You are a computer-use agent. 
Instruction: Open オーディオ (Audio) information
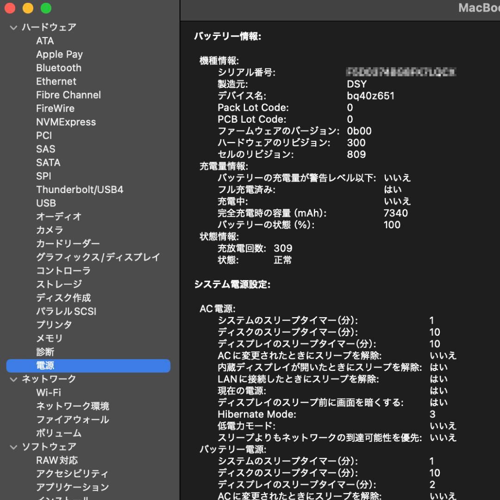click(58, 216)
